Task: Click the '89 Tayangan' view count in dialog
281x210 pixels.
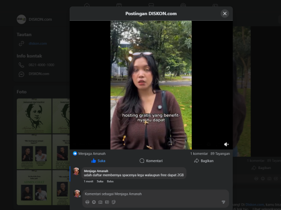Action: click(220, 154)
